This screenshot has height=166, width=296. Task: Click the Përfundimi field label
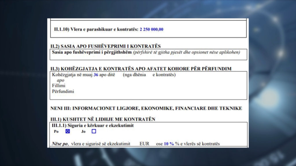(x=63, y=91)
